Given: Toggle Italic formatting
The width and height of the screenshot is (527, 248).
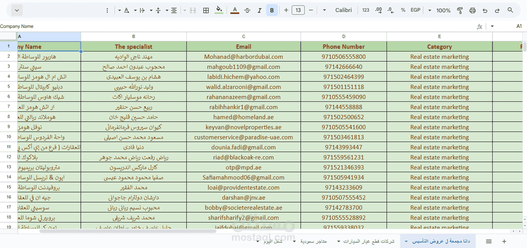Looking at the screenshot, I should (259, 10).
